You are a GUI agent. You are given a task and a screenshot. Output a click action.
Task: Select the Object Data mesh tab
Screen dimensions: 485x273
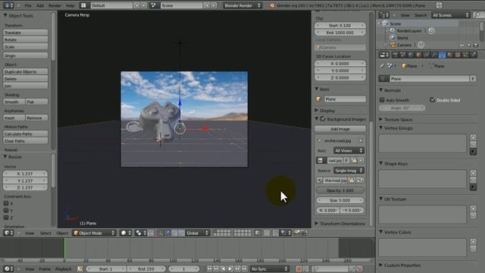(442, 55)
